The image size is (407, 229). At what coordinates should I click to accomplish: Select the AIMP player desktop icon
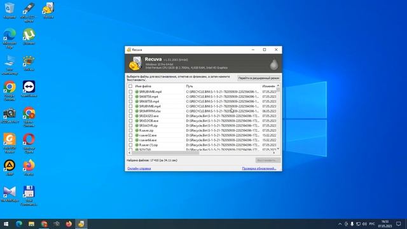click(x=10, y=167)
